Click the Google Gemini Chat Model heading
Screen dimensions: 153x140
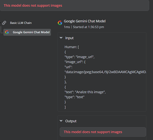click(x=84, y=21)
